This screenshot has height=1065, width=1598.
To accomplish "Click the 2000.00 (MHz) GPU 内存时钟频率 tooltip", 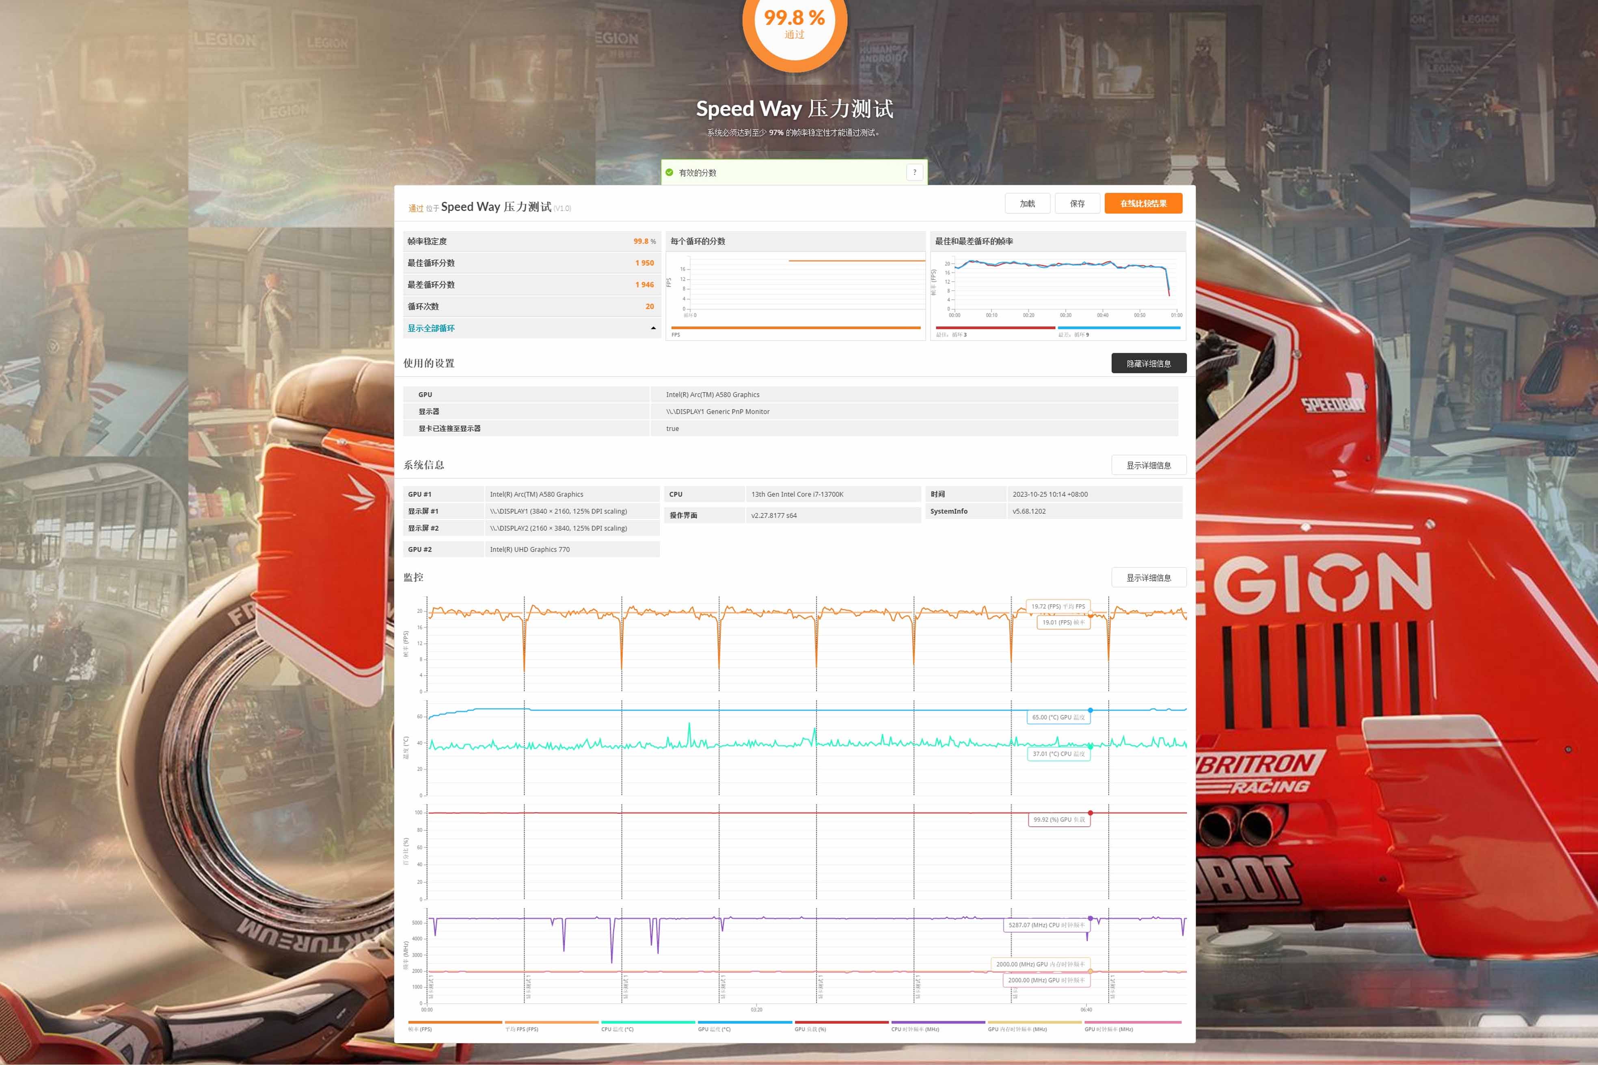I will (1040, 964).
